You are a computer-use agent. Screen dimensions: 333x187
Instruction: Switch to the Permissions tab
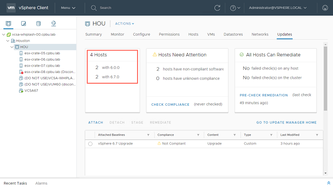click(169, 34)
